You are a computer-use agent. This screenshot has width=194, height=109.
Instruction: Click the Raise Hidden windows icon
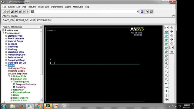click(x=142, y=12)
